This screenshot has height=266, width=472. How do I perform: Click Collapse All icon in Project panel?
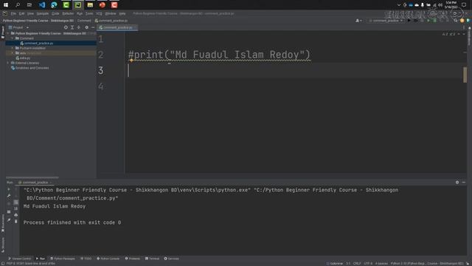click(x=79, y=27)
